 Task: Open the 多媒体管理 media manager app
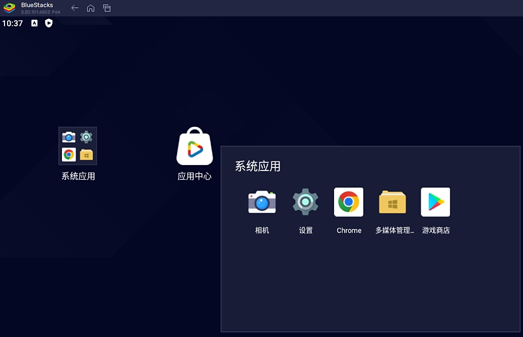point(392,202)
